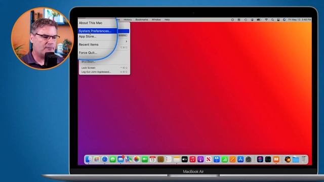Open Maps from the Dock

coord(129,159)
